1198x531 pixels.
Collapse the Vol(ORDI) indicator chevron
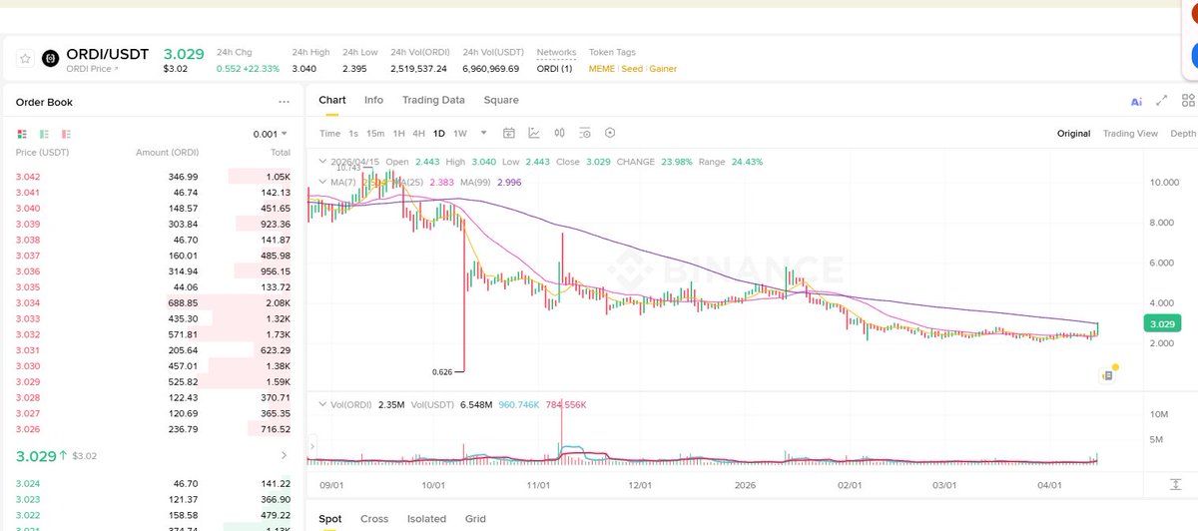[x=321, y=404]
